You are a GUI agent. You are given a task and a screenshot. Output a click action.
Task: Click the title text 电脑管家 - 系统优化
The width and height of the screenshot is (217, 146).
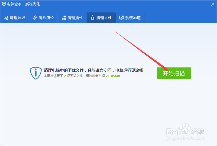[23, 4]
